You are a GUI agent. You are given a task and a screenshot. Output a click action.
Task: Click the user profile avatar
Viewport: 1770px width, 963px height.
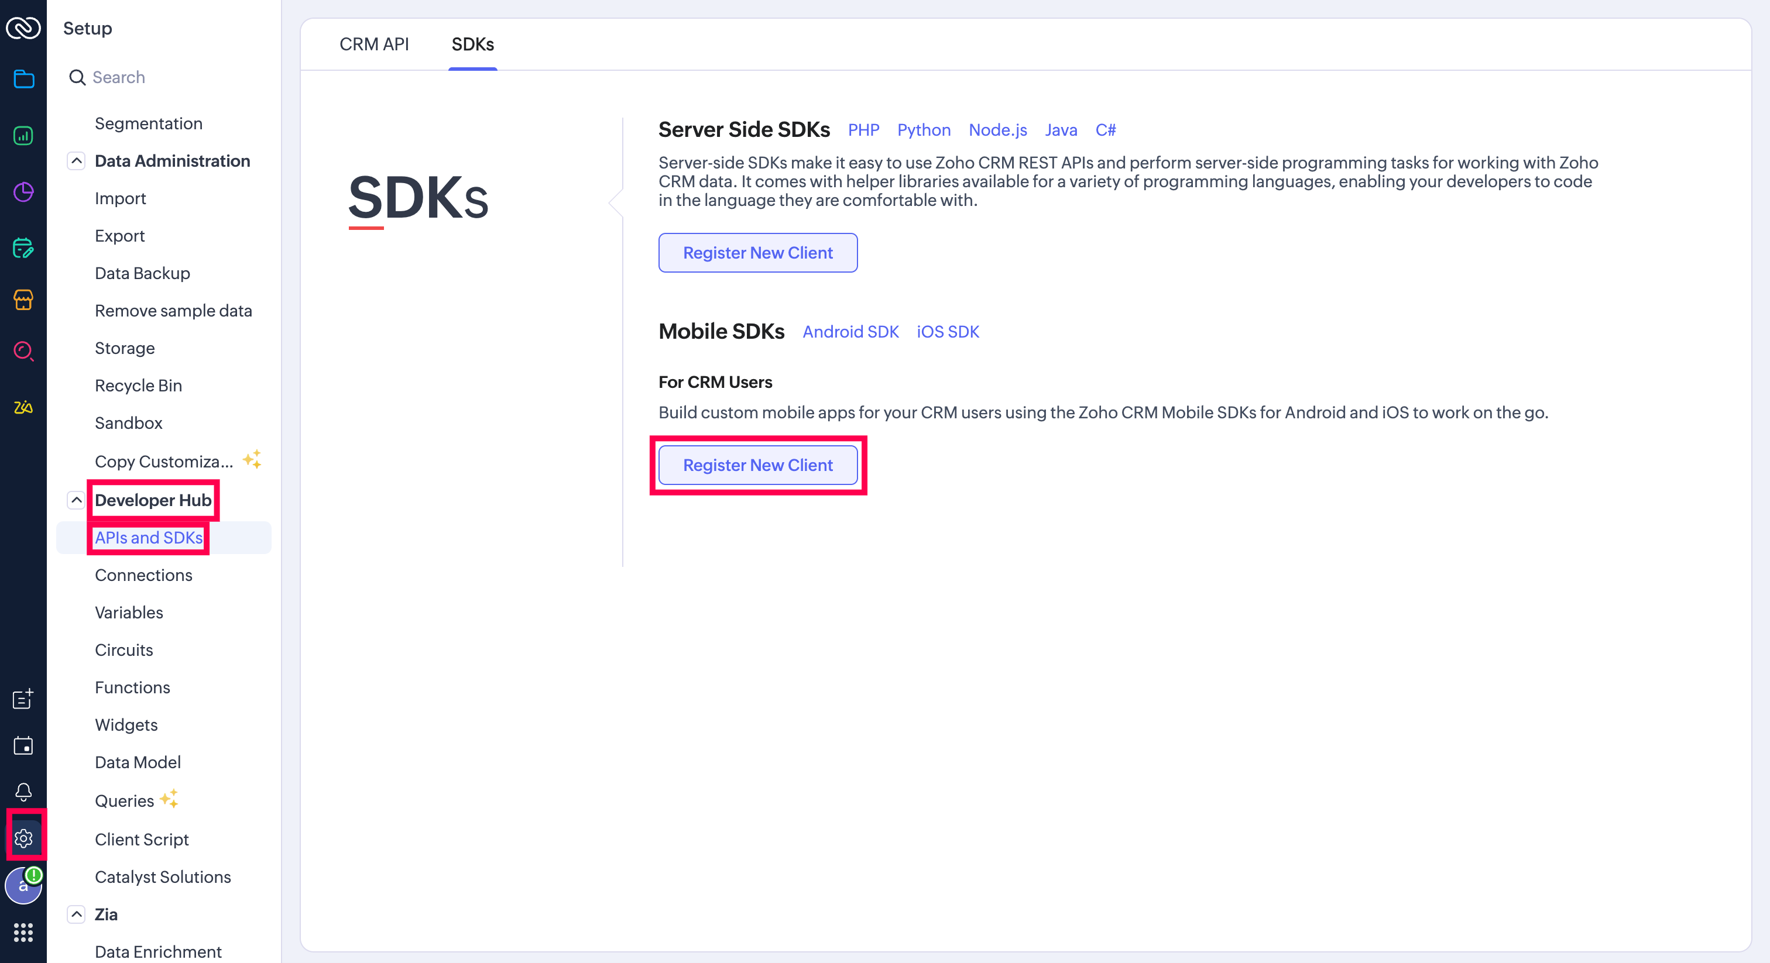point(22,886)
